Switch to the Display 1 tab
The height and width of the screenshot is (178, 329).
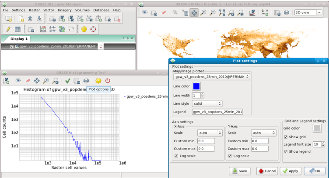[19, 38]
